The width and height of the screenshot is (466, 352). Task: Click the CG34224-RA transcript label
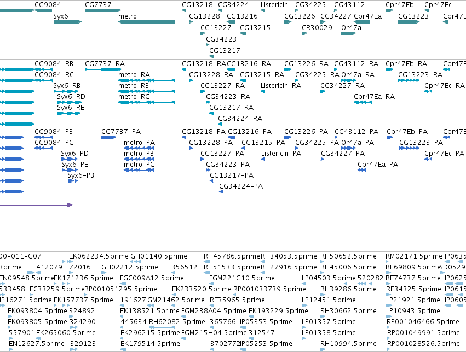pyautogui.click(x=240, y=119)
